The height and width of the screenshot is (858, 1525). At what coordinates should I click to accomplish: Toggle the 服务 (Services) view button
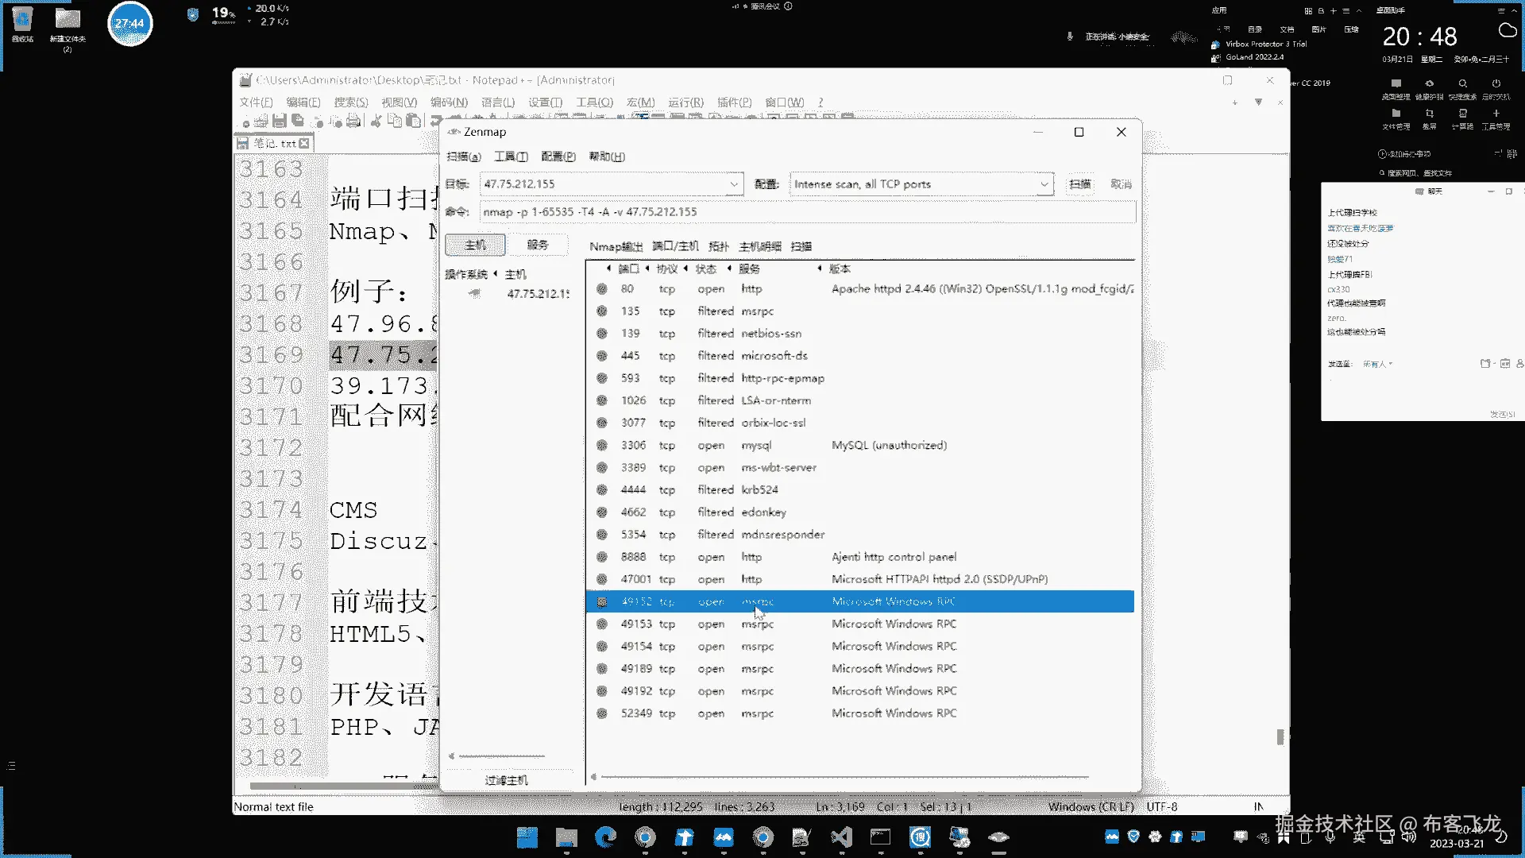tap(538, 245)
